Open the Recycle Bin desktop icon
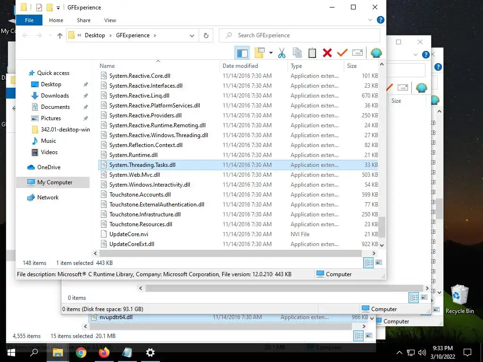This screenshot has width=483, height=362. coord(459,299)
